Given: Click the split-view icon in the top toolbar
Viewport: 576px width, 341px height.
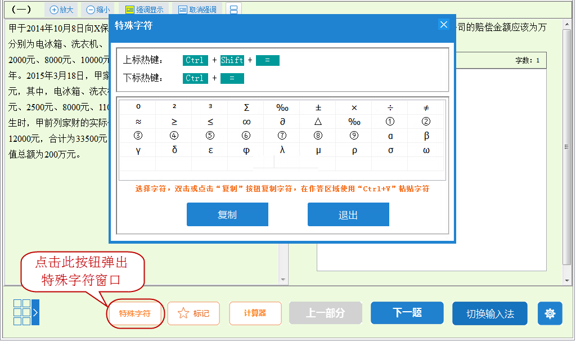Looking at the screenshot, I should click(233, 9).
